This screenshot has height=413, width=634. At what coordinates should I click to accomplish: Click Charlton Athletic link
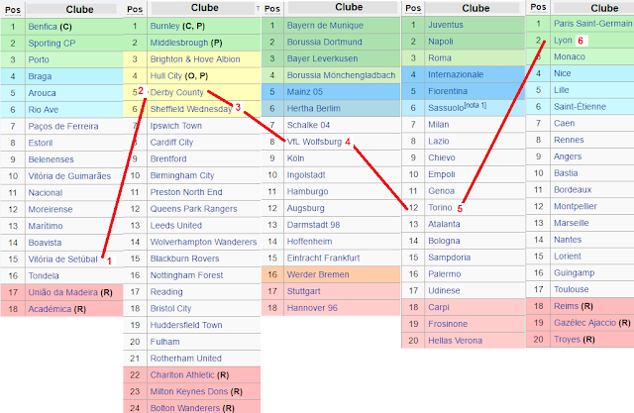pos(182,375)
